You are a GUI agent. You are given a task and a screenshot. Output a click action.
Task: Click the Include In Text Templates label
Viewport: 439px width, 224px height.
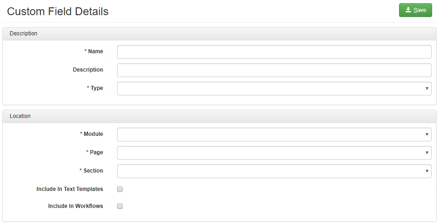click(x=70, y=189)
